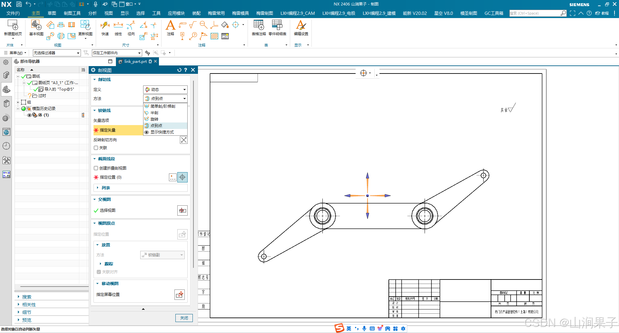Open the 文件(F) menu
Image resolution: width=619 pixels, height=333 pixels.
13,13
